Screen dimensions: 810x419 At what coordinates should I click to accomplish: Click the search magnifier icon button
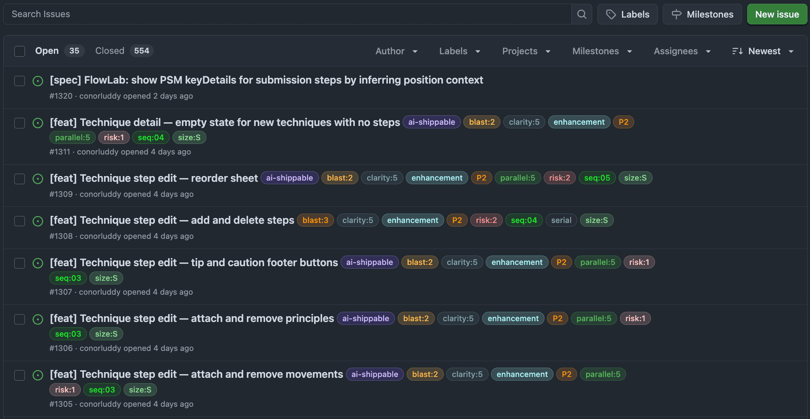pyautogui.click(x=581, y=14)
